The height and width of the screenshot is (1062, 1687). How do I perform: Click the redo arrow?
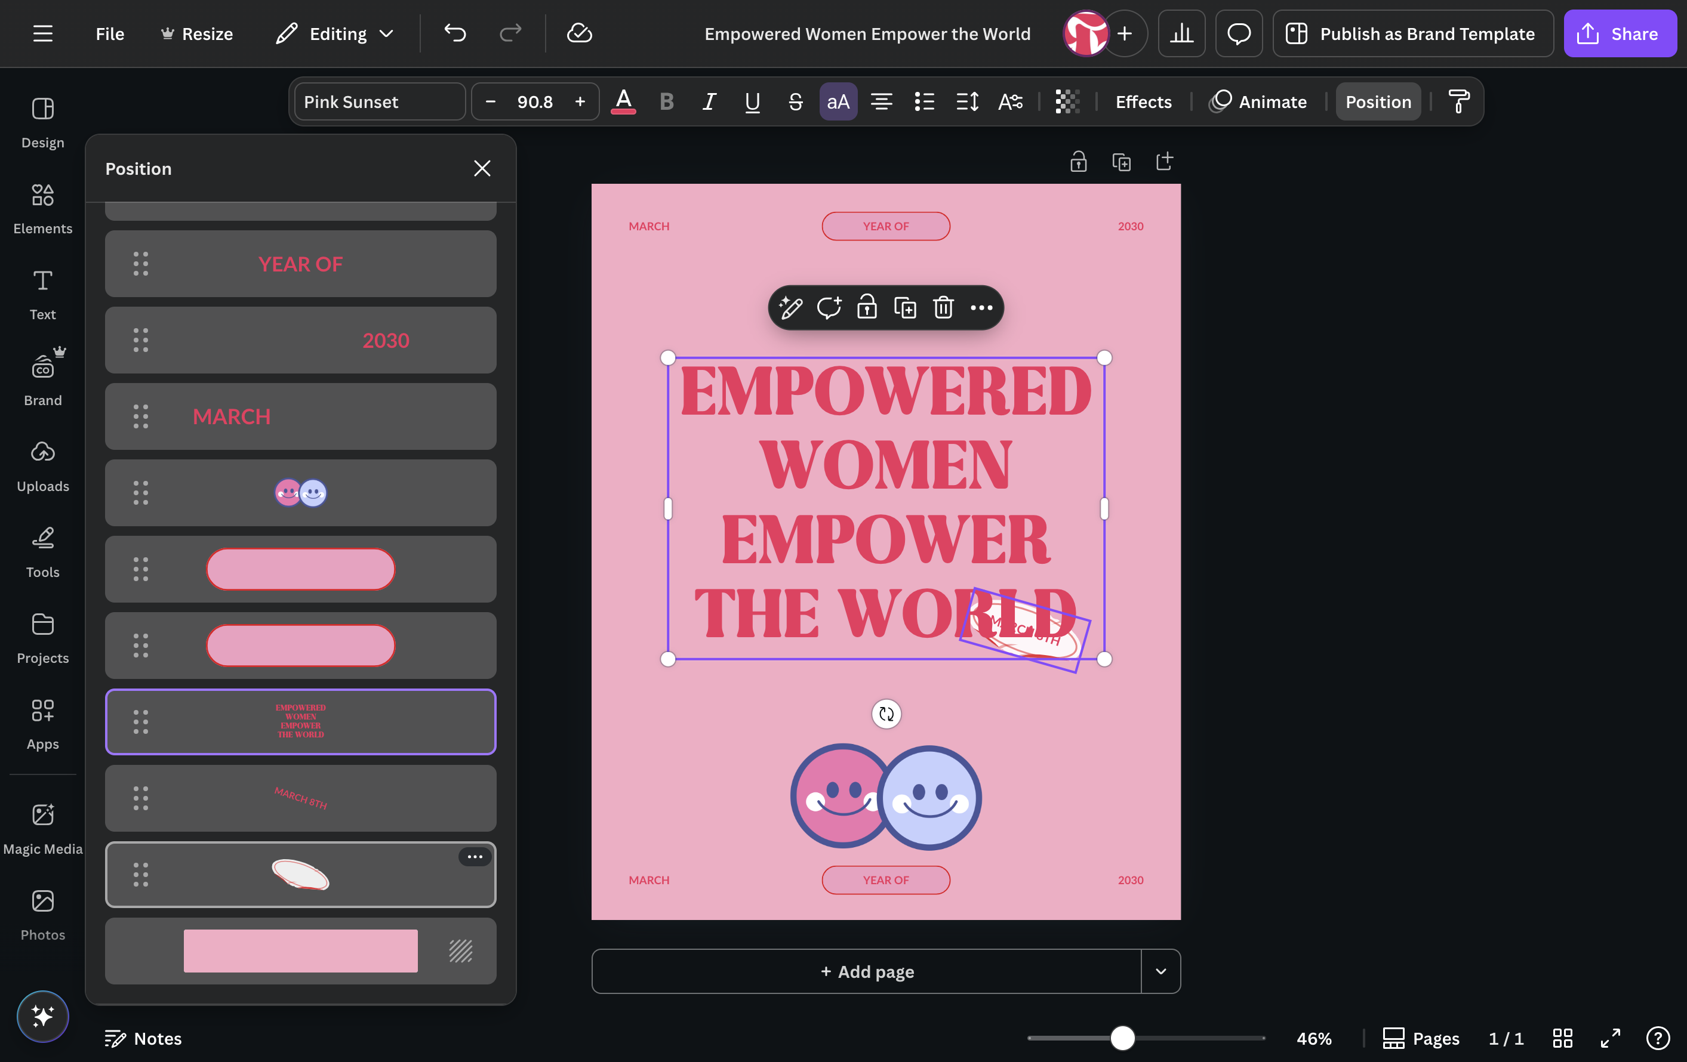pos(510,33)
